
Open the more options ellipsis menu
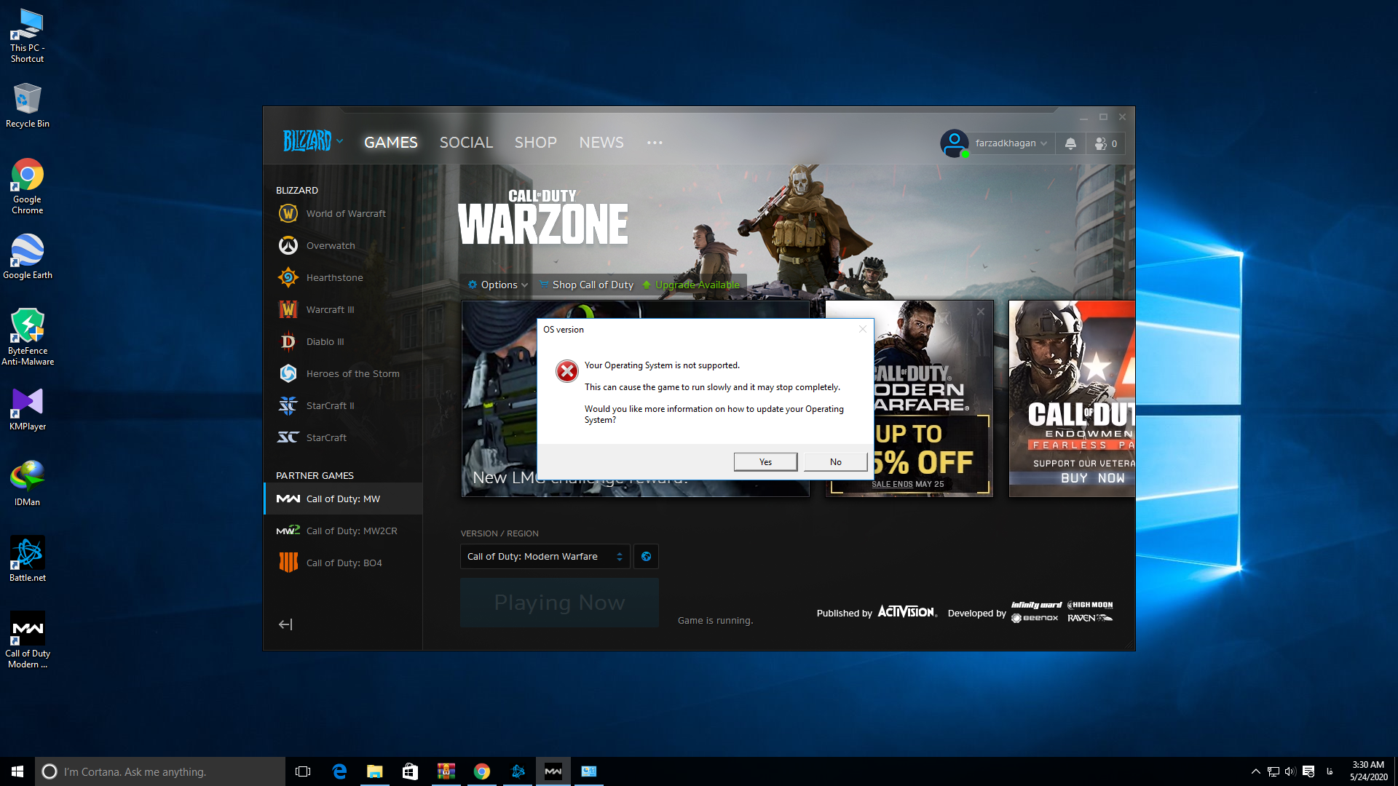click(655, 143)
